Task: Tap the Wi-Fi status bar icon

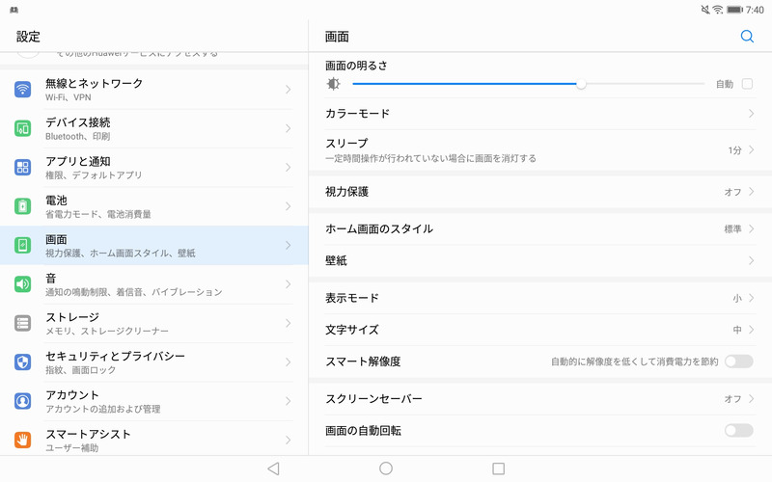Action: 718,10
